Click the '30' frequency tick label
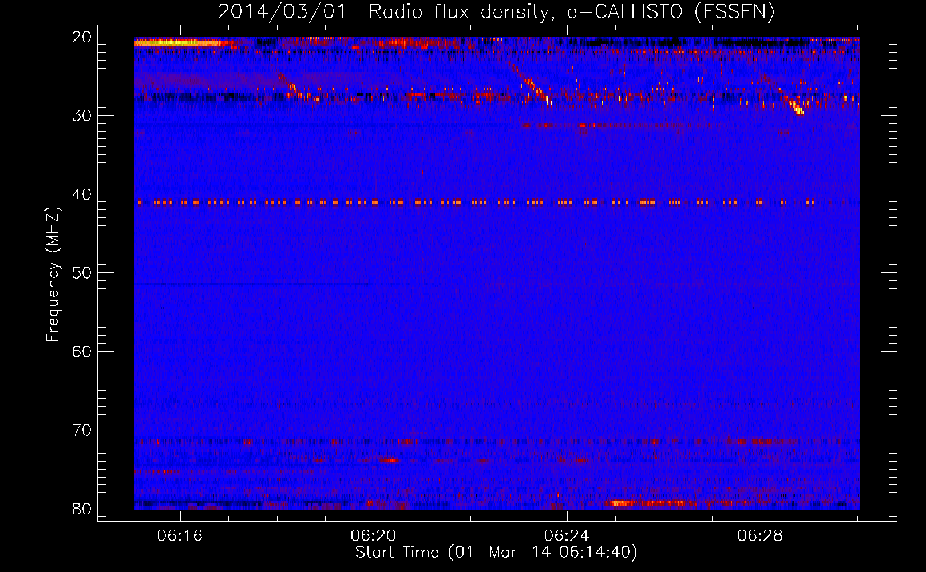 82,116
